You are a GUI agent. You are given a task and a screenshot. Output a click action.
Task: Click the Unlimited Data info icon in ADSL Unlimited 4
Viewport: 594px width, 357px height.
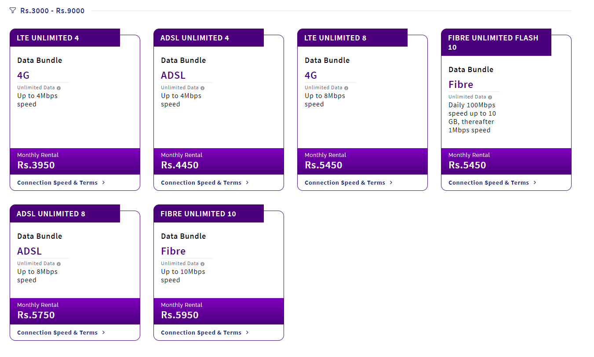203,88
